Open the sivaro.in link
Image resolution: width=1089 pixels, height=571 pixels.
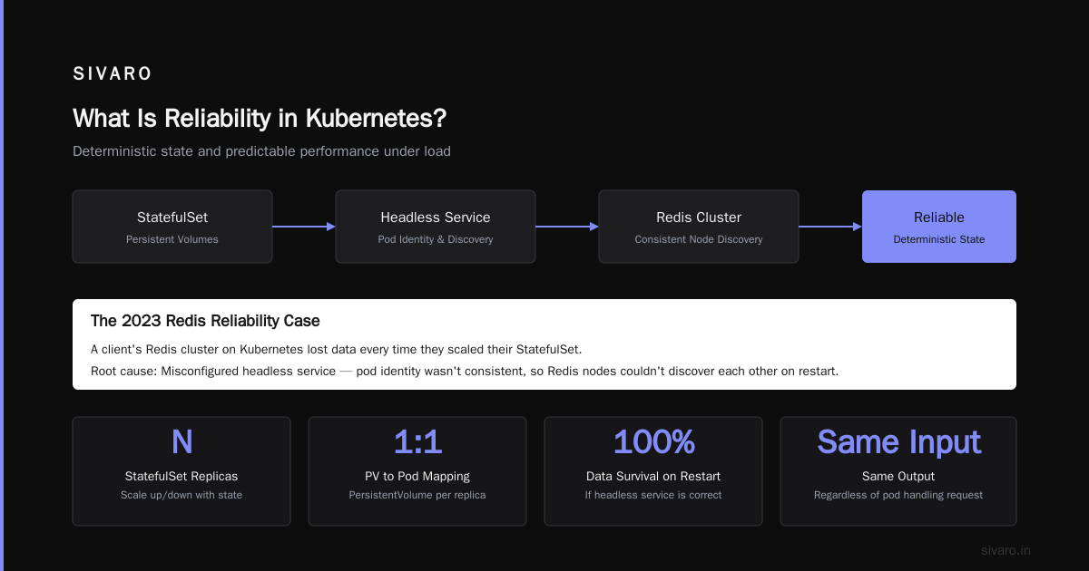click(1006, 550)
